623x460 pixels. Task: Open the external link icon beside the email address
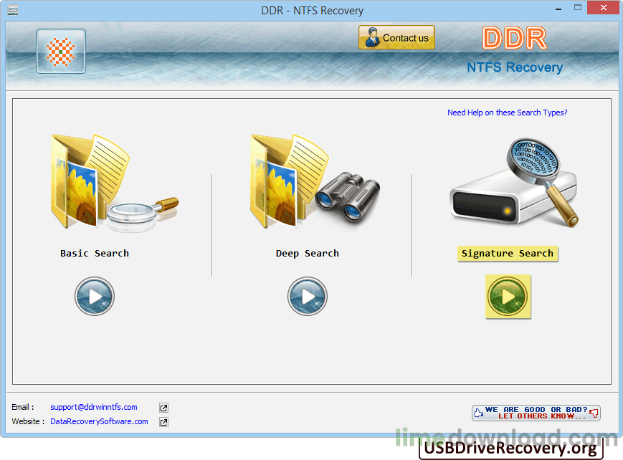coord(163,408)
